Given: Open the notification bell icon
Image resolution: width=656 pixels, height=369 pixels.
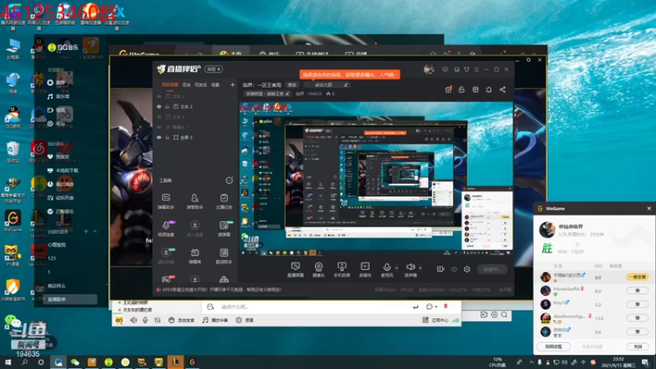Looking at the screenshot, I should coord(489,89).
